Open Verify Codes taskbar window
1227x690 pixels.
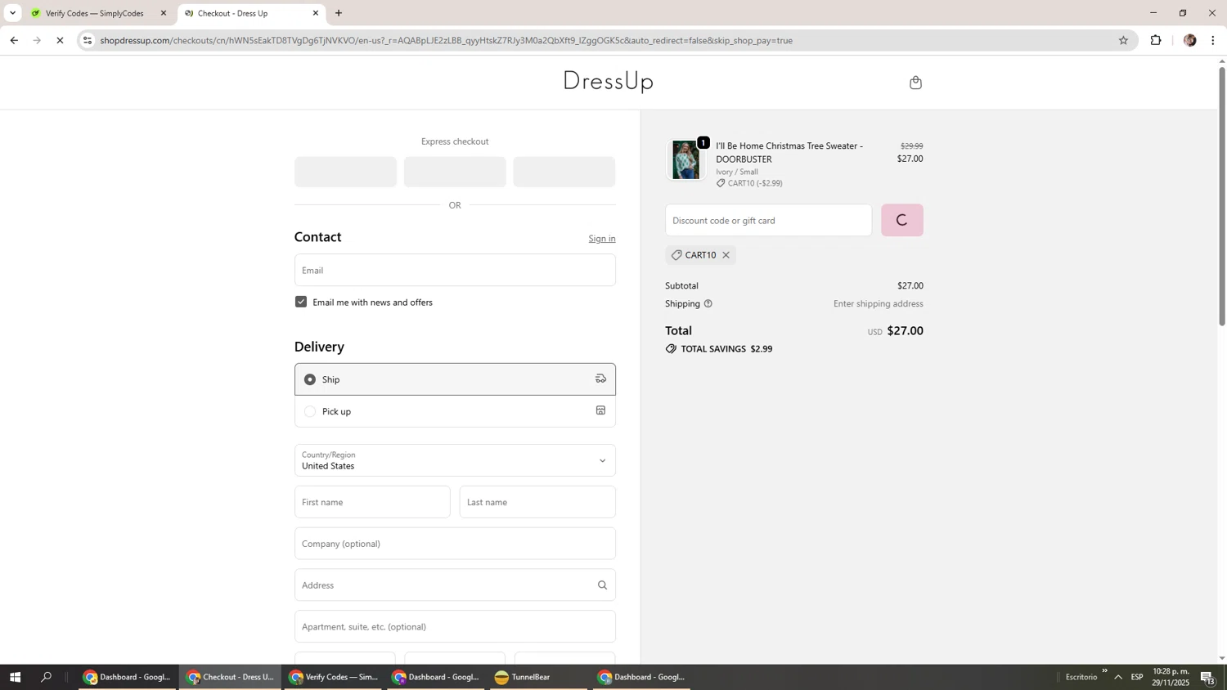click(x=334, y=677)
